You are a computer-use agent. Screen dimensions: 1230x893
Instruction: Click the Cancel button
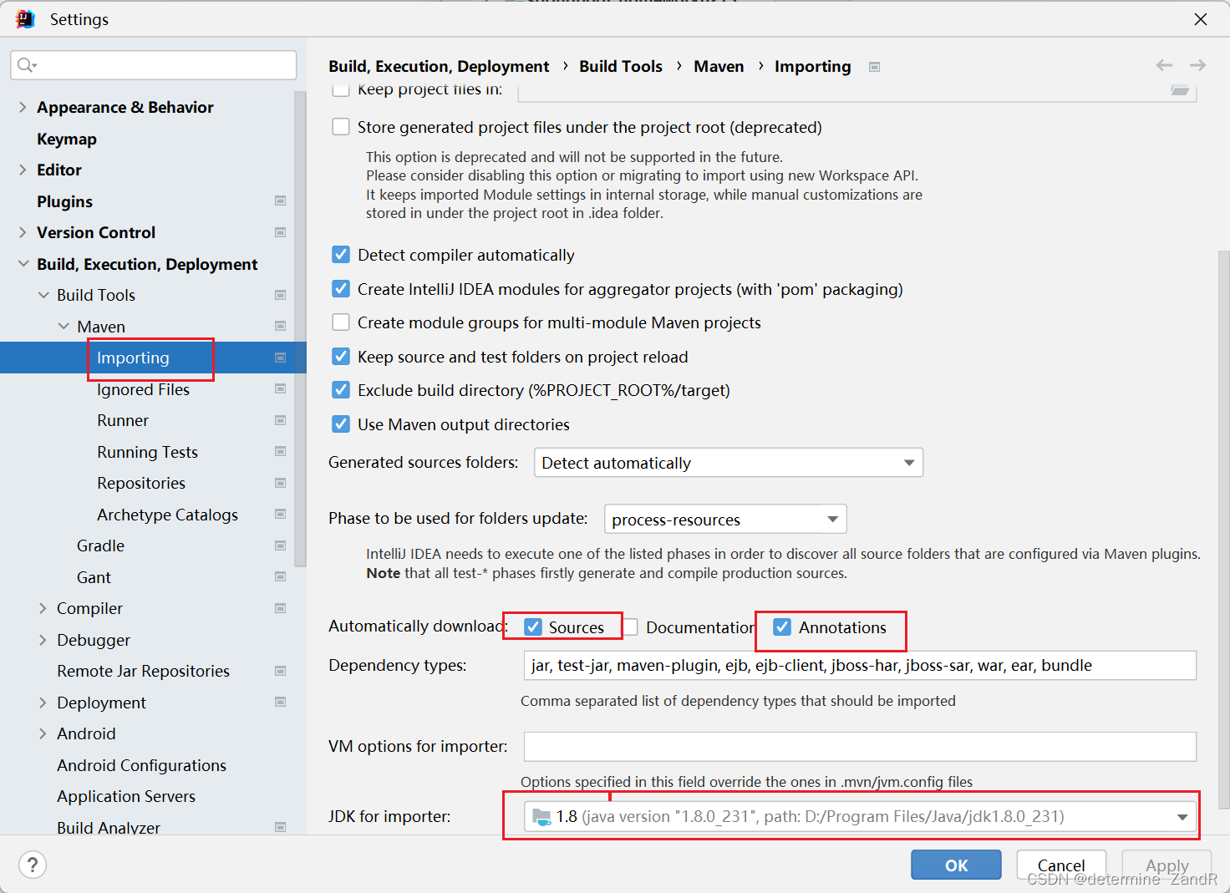point(1061,865)
